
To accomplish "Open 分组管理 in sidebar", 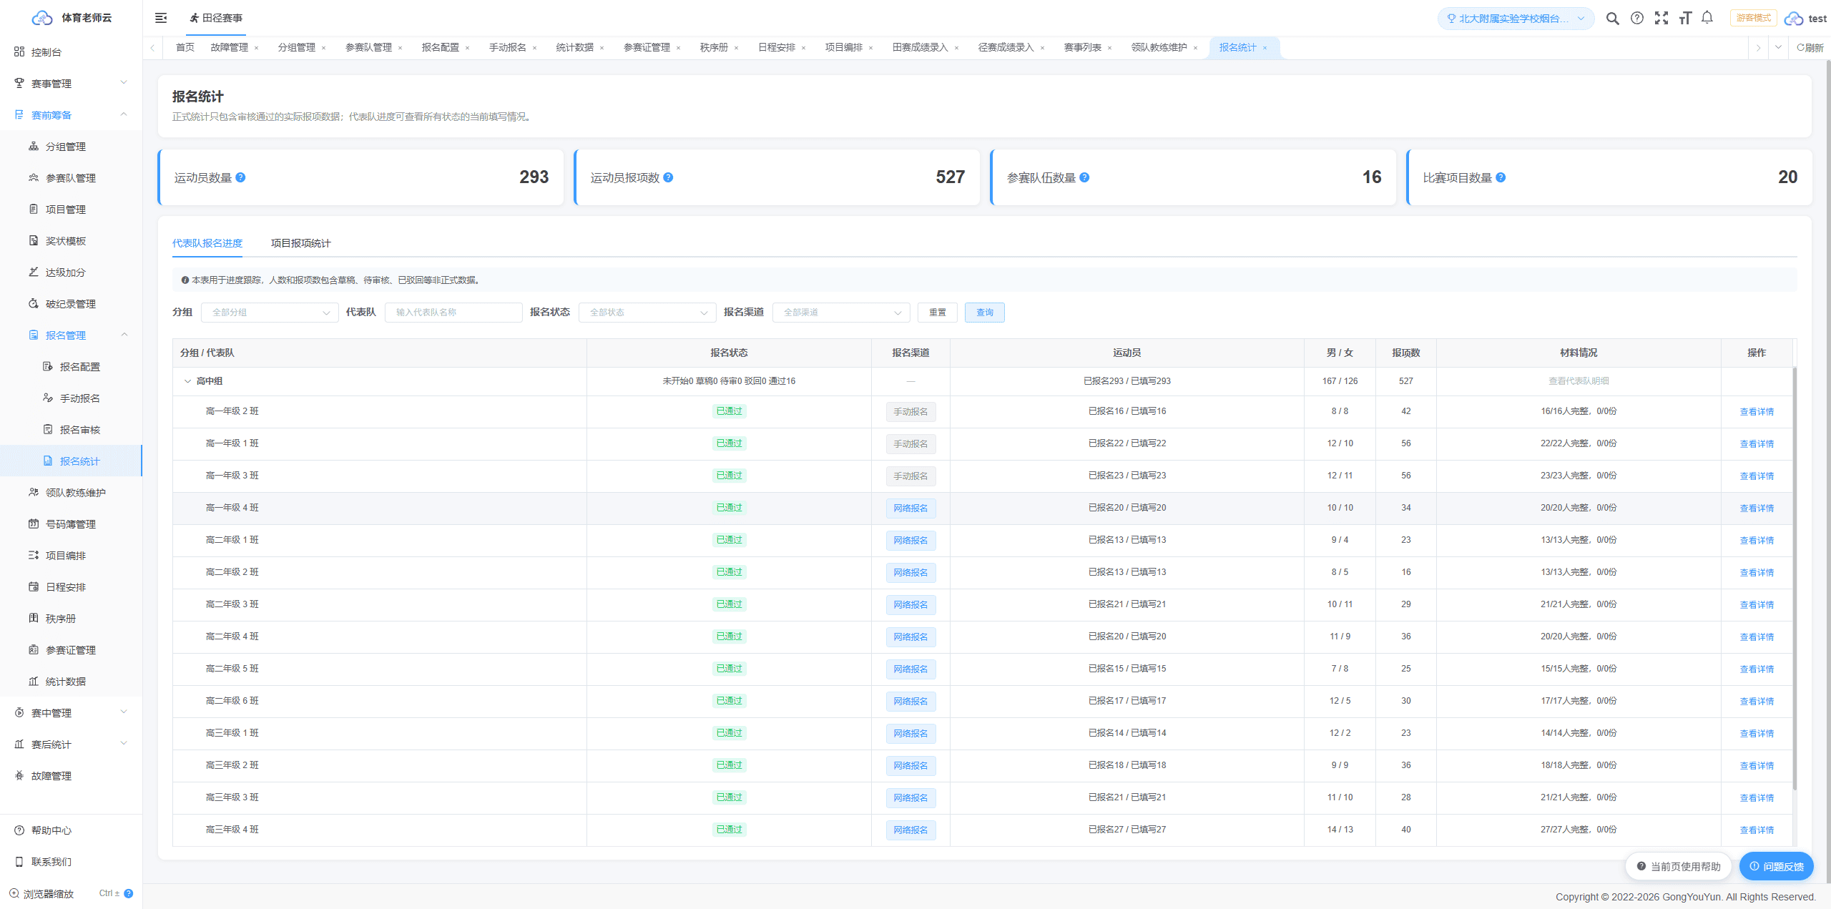I will [72, 147].
